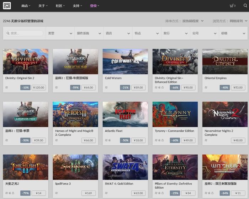Open the SWAT 4 cover image
Viewport: 249px width, 199px height.
point(125,167)
